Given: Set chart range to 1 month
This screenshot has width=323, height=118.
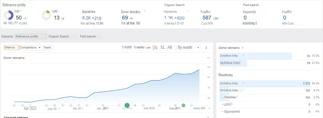Looking at the screenshot, I should tap(127, 48).
